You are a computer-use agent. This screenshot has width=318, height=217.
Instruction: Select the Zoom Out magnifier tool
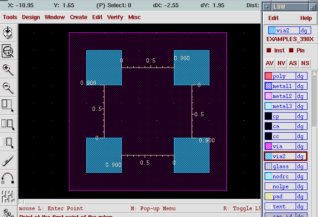point(8,88)
